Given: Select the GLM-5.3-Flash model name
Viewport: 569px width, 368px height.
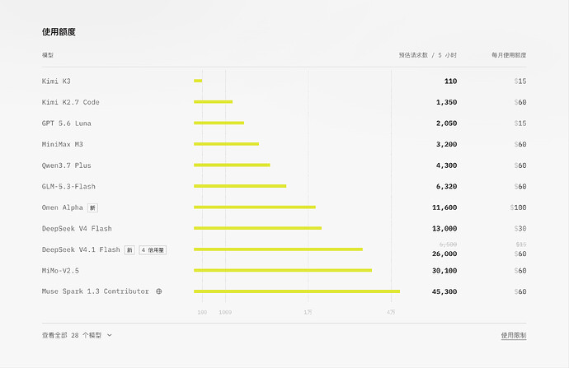Looking at the screenshot, I should click(68, 187).
